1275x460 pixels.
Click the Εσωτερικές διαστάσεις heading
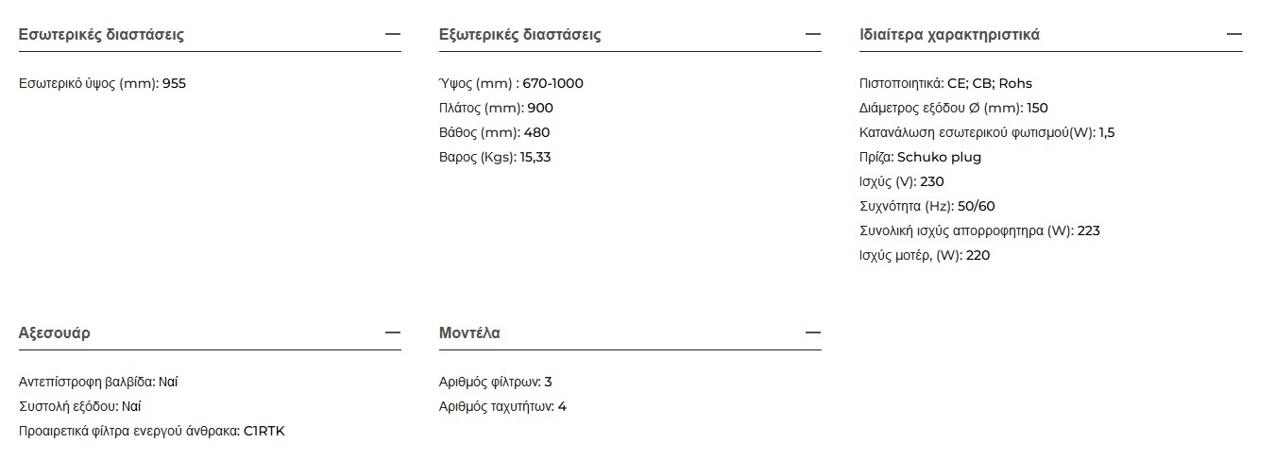click(101, 35)
